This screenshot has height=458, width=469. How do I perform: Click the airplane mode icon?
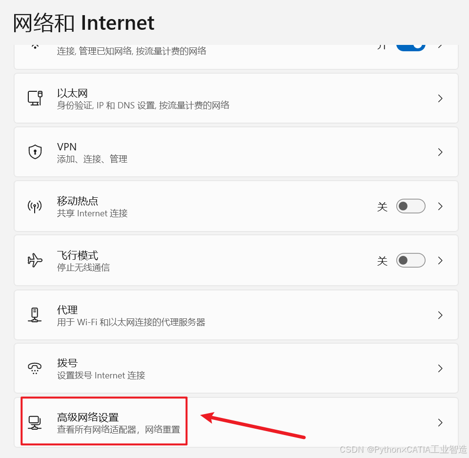tap(35, 260)
